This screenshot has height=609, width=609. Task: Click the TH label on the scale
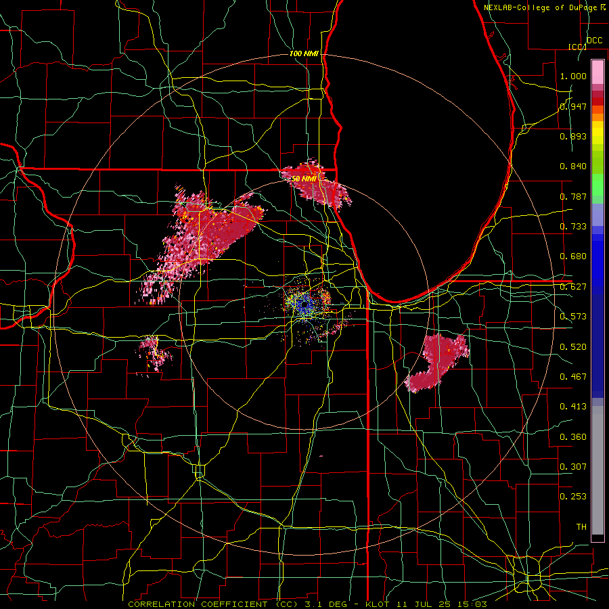tap(581, 527)
